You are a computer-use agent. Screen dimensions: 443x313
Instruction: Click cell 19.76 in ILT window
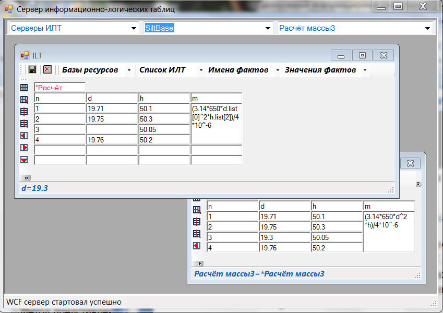pos(112,140)
